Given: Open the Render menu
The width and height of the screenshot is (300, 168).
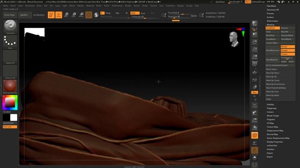Looking at the screenshot, I should pyautogui.click(x=128, y=6).
